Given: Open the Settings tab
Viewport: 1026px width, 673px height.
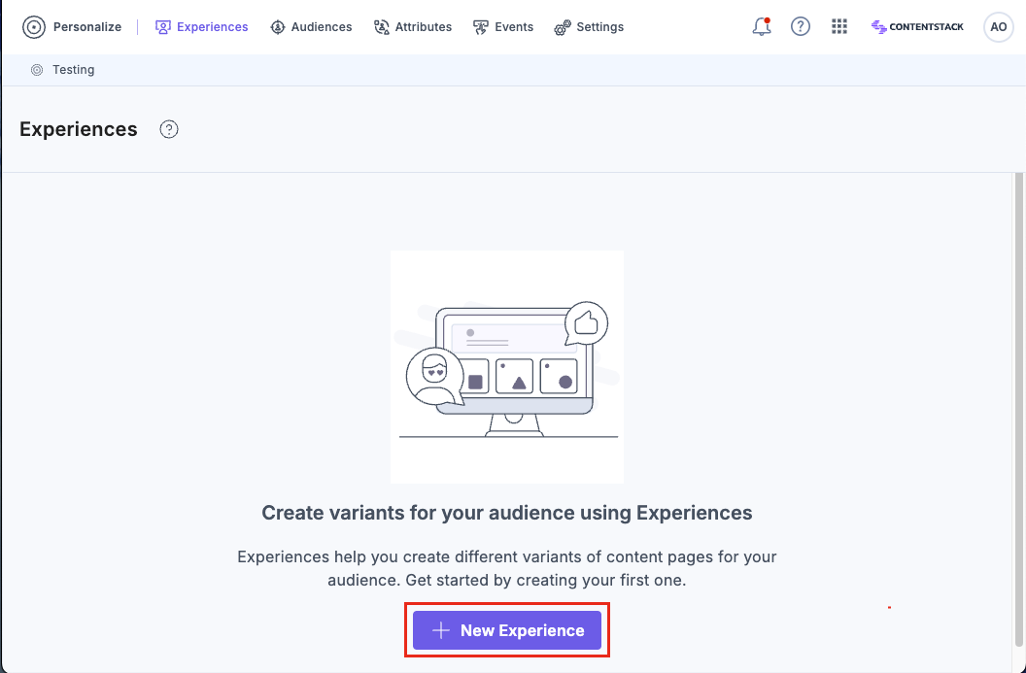Looking at the screenshot, I should pyautogui.click(x=588, y=27).
